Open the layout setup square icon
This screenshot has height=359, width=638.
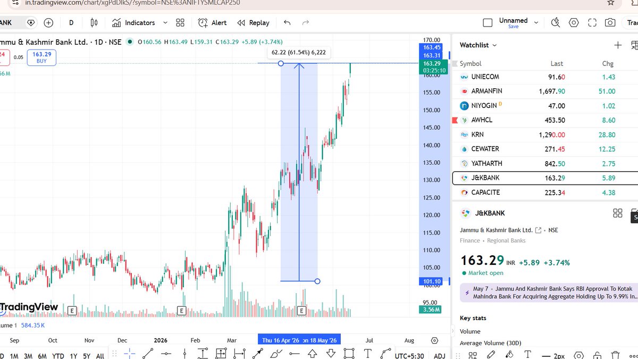[x=488, y=23]
